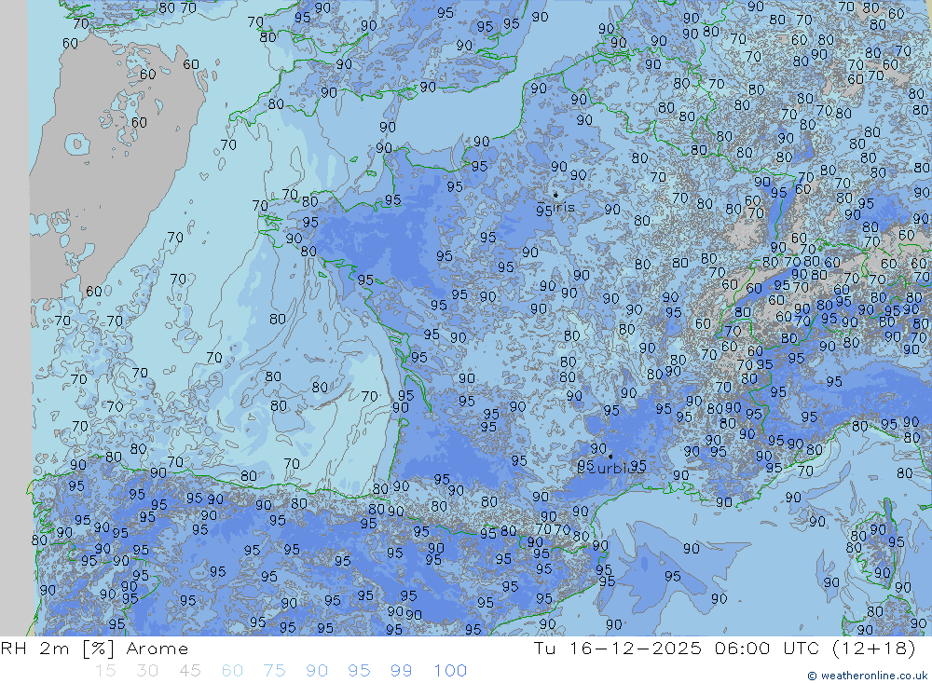This screenshot has width=932, height=683.
Task: Select legend value 45
Action: [x=189, y=671]
